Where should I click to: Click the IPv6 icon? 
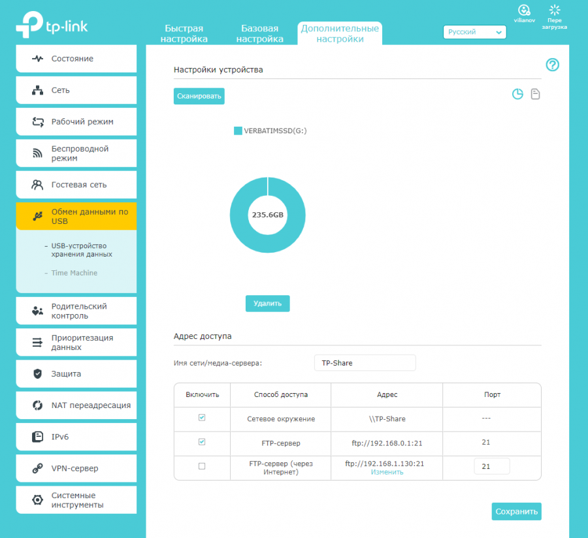tap(37, 437)
